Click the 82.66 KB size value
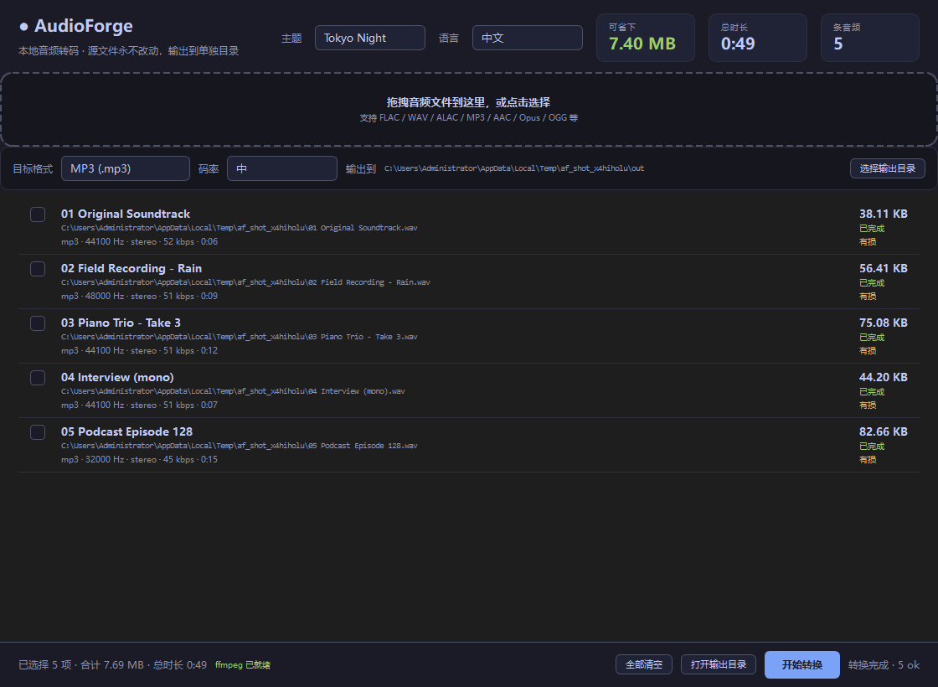 883,431
